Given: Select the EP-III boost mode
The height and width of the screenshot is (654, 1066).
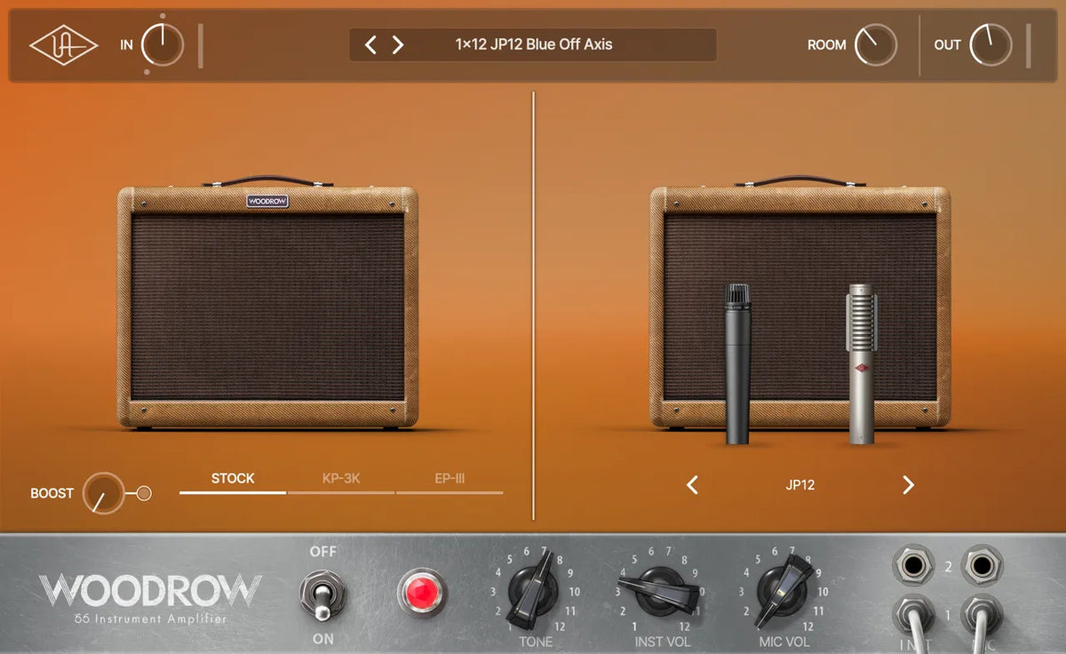Looking at the screenshot, I should pyautogui.click(x=450, y=478).
